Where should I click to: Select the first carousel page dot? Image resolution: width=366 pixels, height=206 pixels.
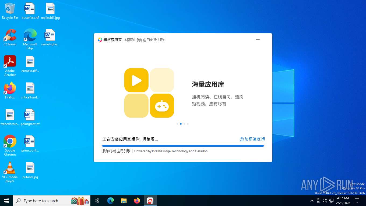[177, 124]
